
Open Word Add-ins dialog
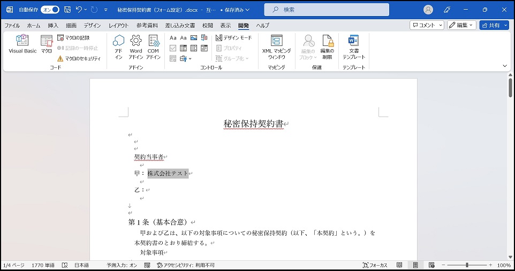tap(135, 47)
